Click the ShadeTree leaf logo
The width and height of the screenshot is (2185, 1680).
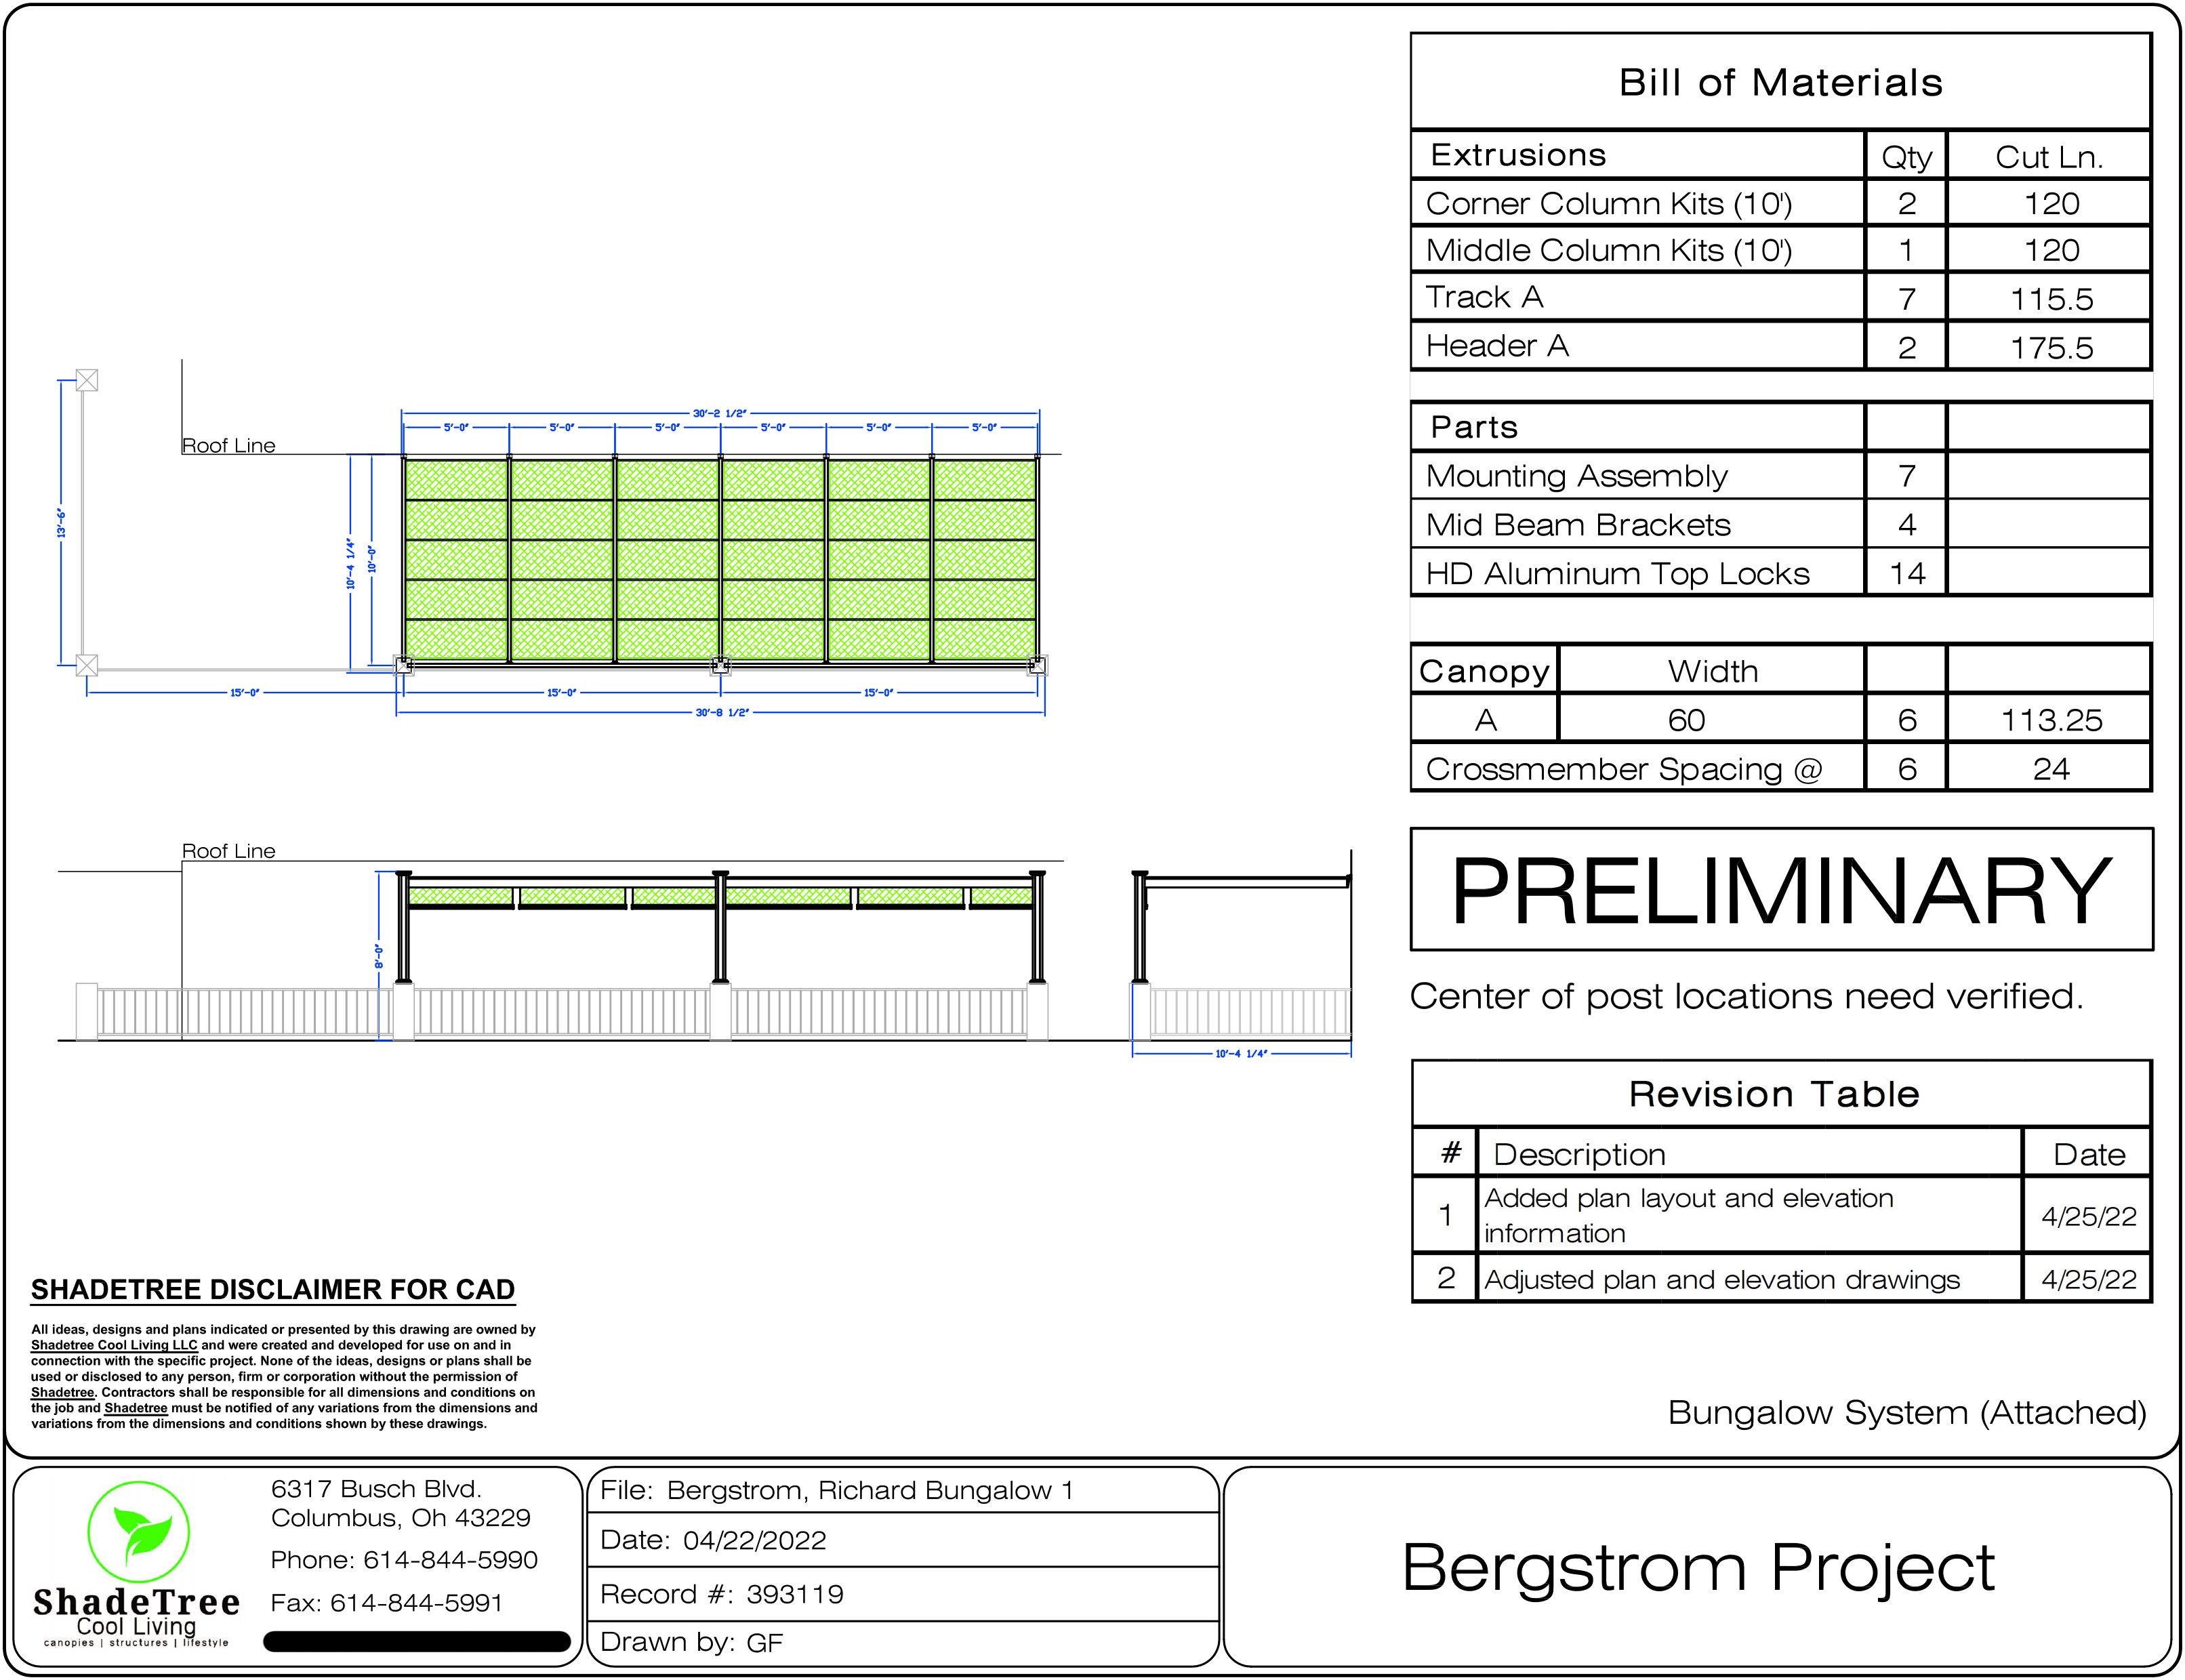pyautogui.click(x=138, y=1532)
